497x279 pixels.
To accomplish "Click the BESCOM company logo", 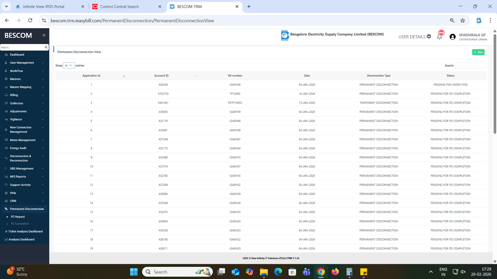I will click(x=285, y=35).
